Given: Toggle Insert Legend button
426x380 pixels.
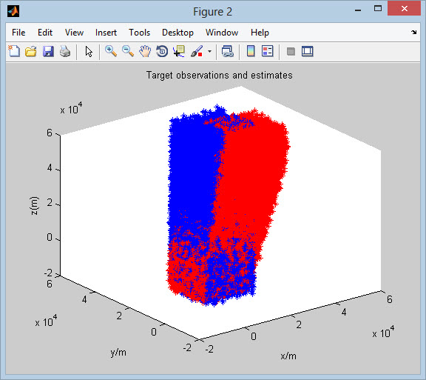Looking at the screenshot, I should tap(267, 51).
